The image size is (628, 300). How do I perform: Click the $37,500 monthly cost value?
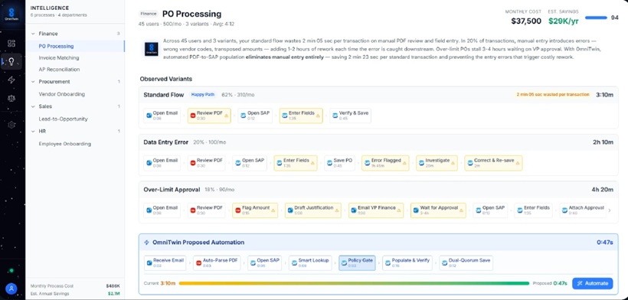(526, 21)
